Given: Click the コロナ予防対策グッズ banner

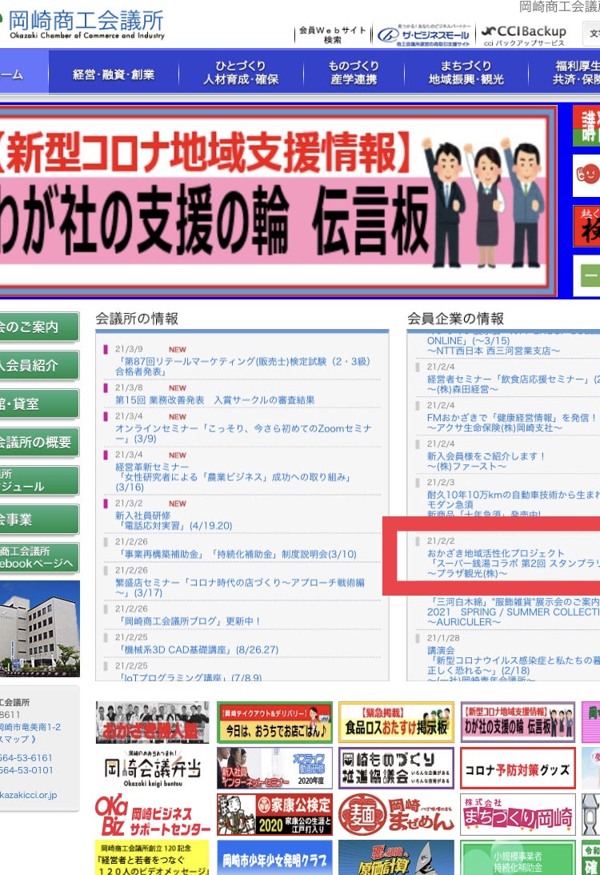Looking at the screenshot, I should pyautogui.click(x=518, y=769).
